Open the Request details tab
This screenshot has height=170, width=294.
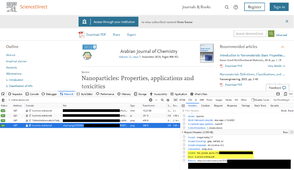coord(218,106)
